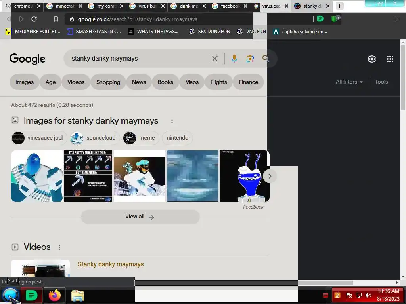The height and width of the screenshot is (304, 406).
Task: Advance image carousel with right chevron
Action: [x=270, y=176]
